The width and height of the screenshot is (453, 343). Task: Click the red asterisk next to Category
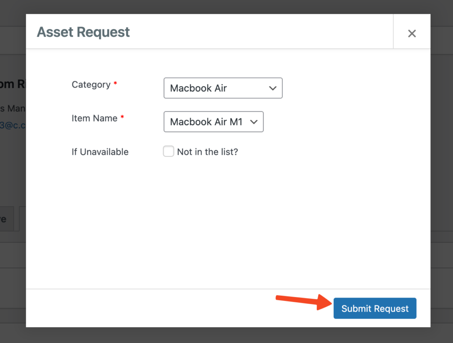click(x=115, y=84)
